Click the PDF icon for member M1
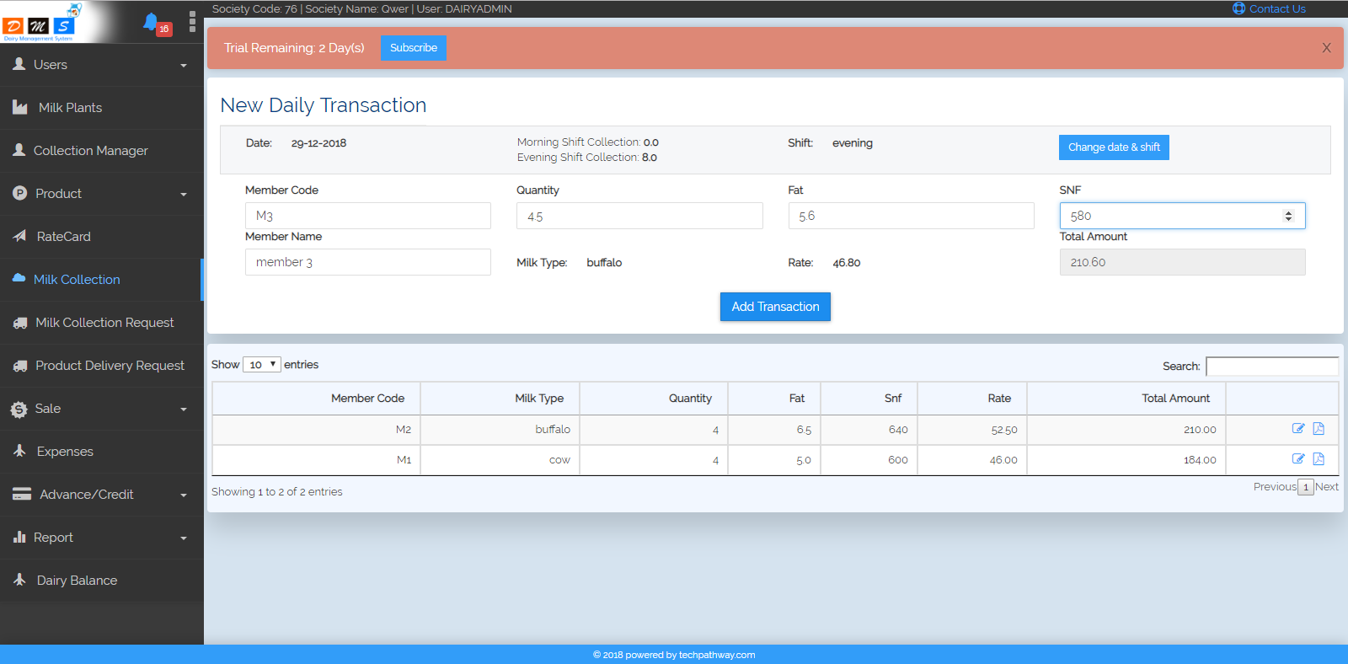The width and height of the screenshot is (1348, 664). tap(1319, 459)
